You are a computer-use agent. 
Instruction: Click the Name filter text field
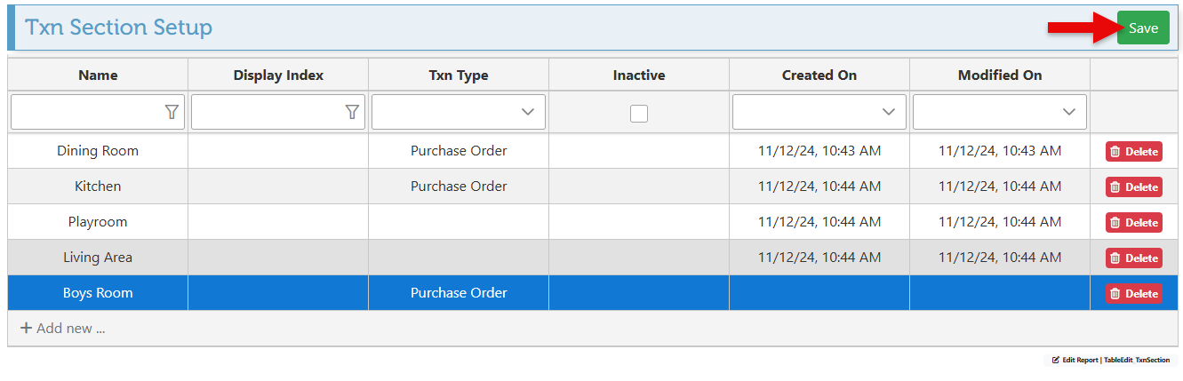(86, 112)
